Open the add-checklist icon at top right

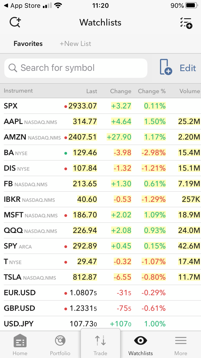pos(186,23)
